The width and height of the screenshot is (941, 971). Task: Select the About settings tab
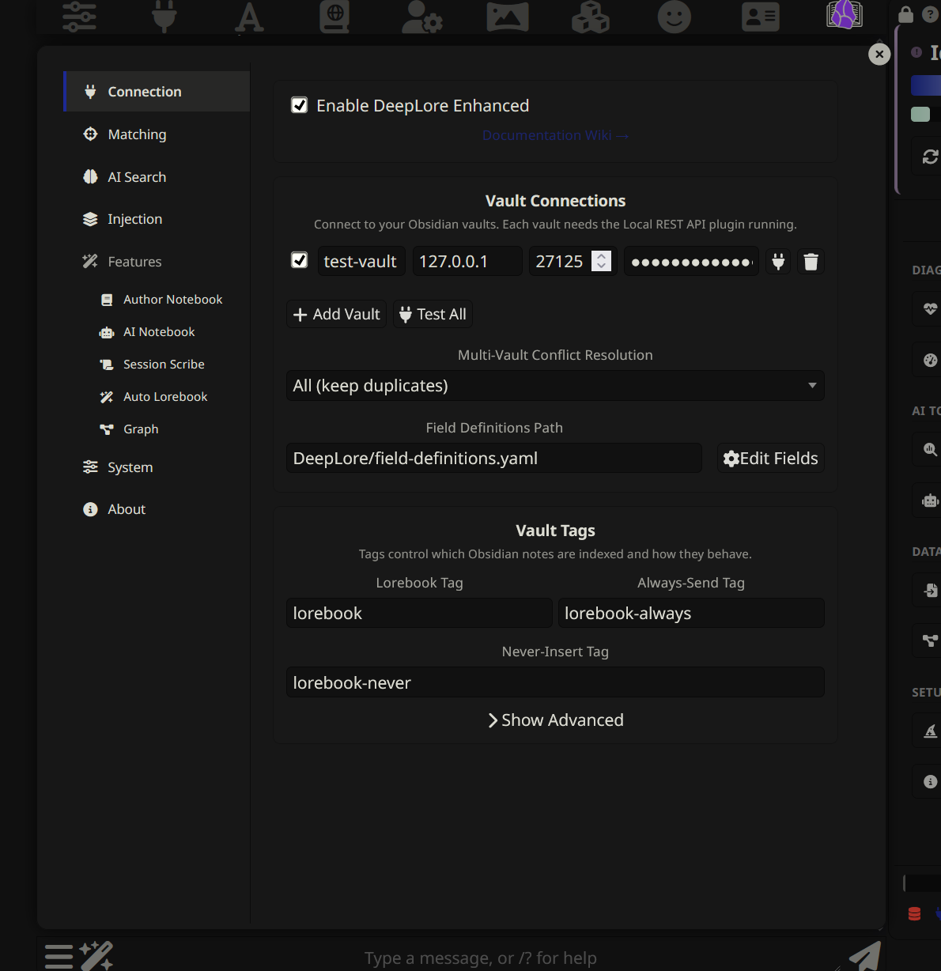(157, 509)
